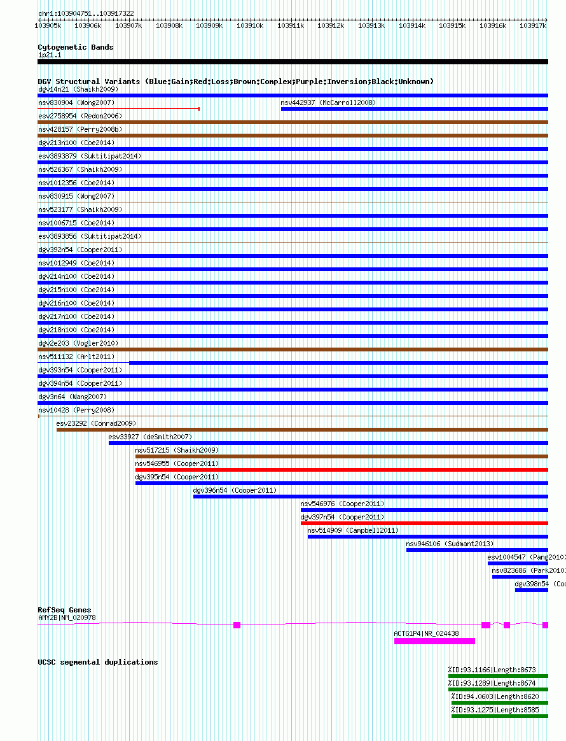Select the nsv517215 (Shaikh2009) label
This screenshot has height=741, width=566.
[x=177, y=450]
